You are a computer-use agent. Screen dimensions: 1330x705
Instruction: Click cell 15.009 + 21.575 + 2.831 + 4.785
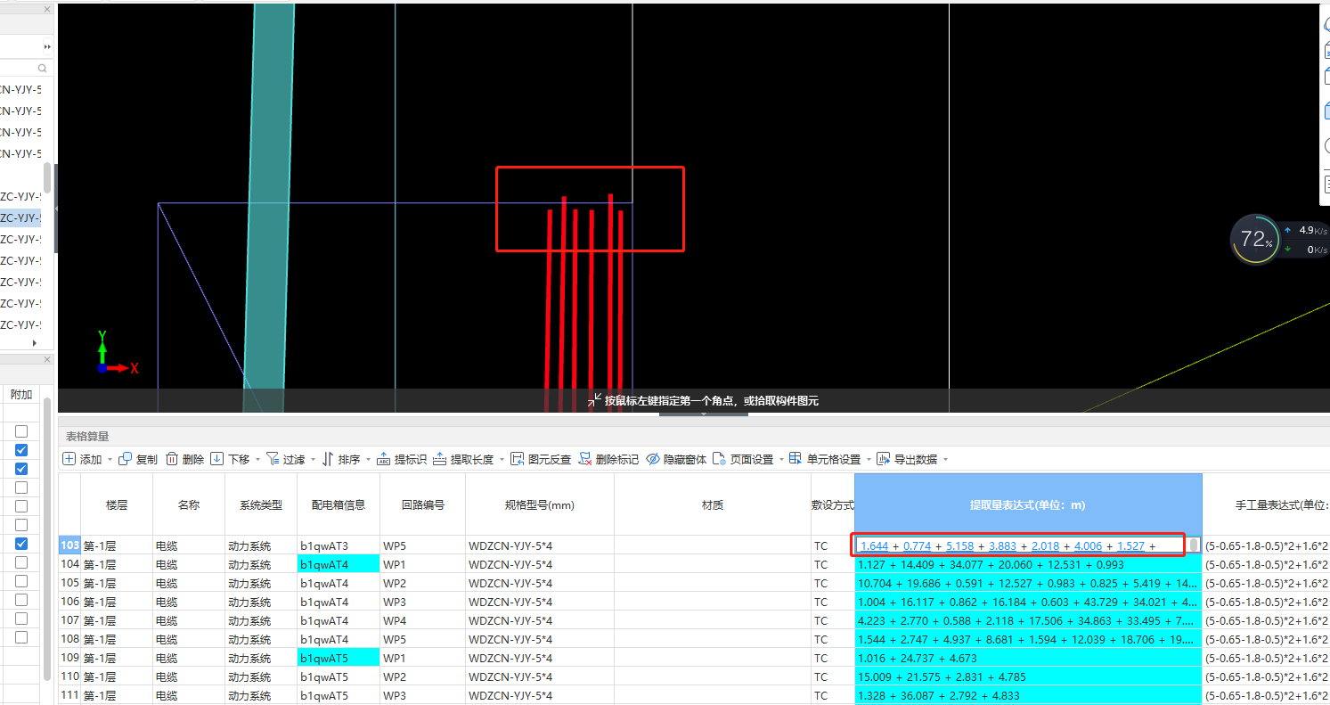click(1028, 676)
